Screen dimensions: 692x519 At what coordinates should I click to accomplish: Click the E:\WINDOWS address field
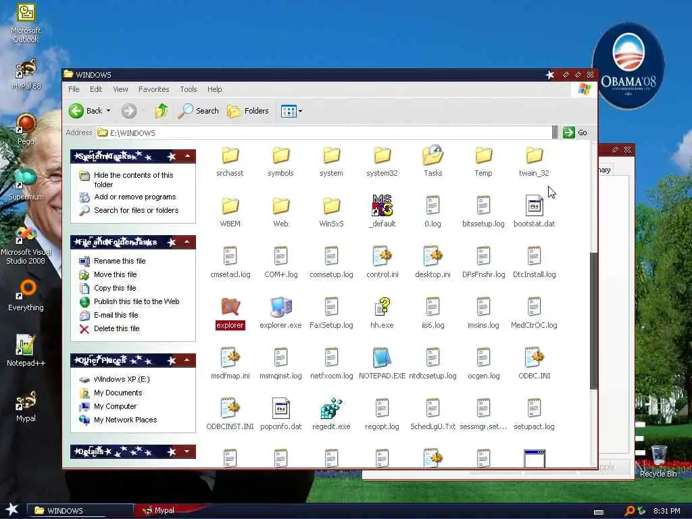pyautogui.click(x=324, y=132)
